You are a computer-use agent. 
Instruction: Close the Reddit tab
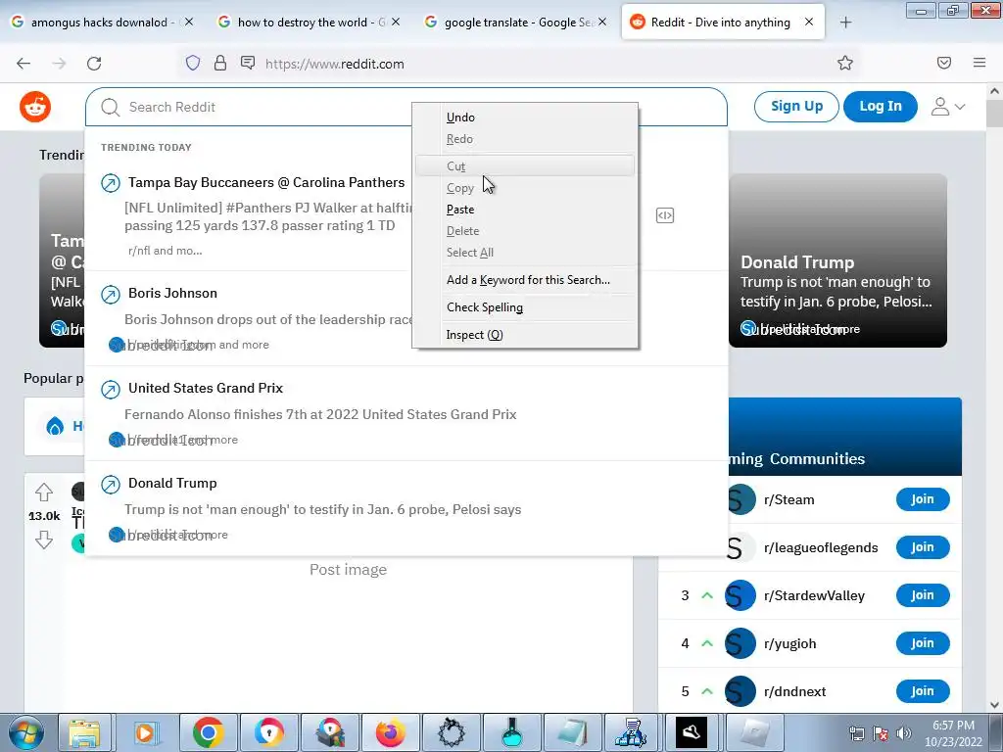[809, 23]
